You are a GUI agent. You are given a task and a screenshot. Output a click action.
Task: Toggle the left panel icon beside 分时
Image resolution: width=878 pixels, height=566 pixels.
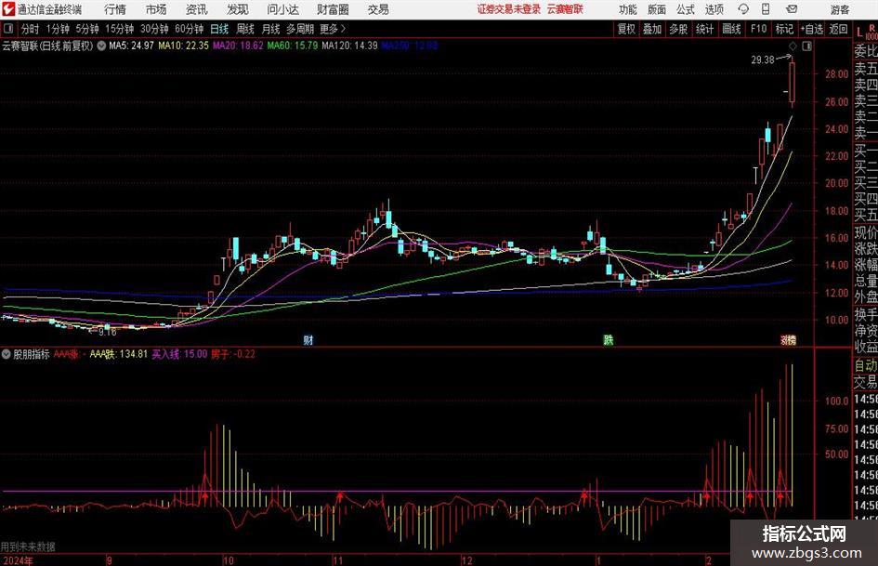(7, 29)
